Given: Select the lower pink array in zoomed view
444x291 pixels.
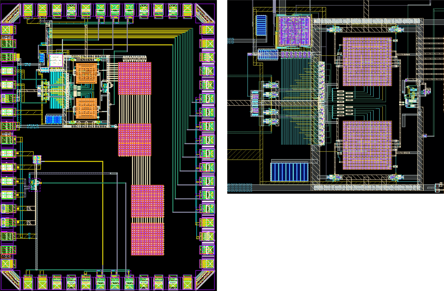Looking at the screenshot, I should pos(367,145).
